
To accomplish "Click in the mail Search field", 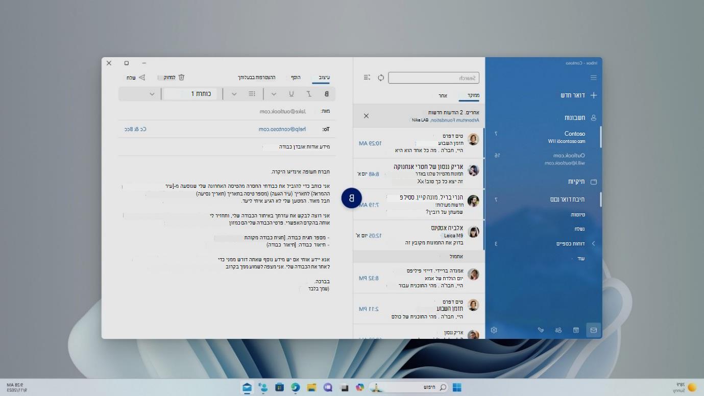I will (434, 78).
